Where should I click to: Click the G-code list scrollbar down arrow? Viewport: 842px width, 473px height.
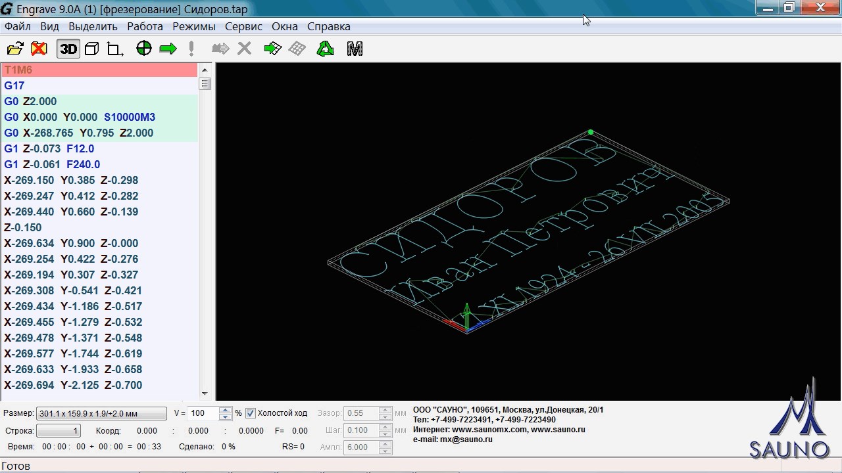point(205,394)
